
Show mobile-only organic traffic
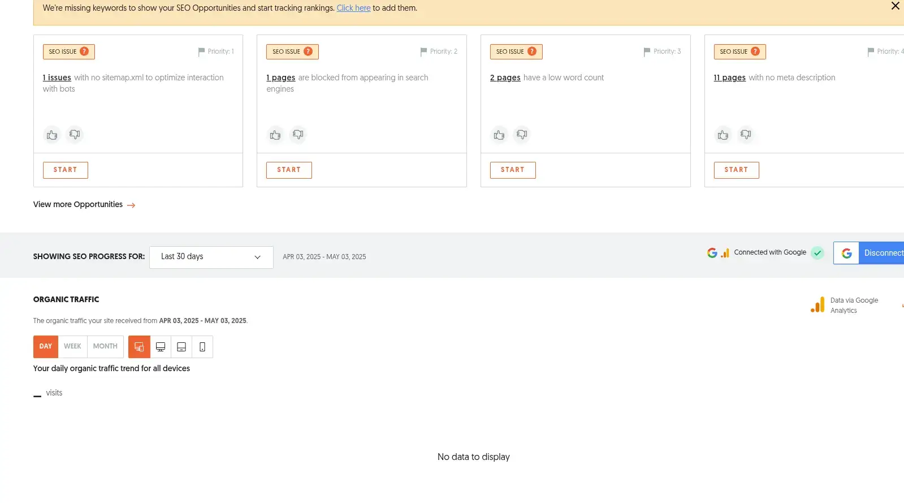point(202,347)
